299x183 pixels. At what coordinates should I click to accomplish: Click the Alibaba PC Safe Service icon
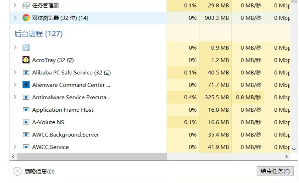click(x=26, y=73)
